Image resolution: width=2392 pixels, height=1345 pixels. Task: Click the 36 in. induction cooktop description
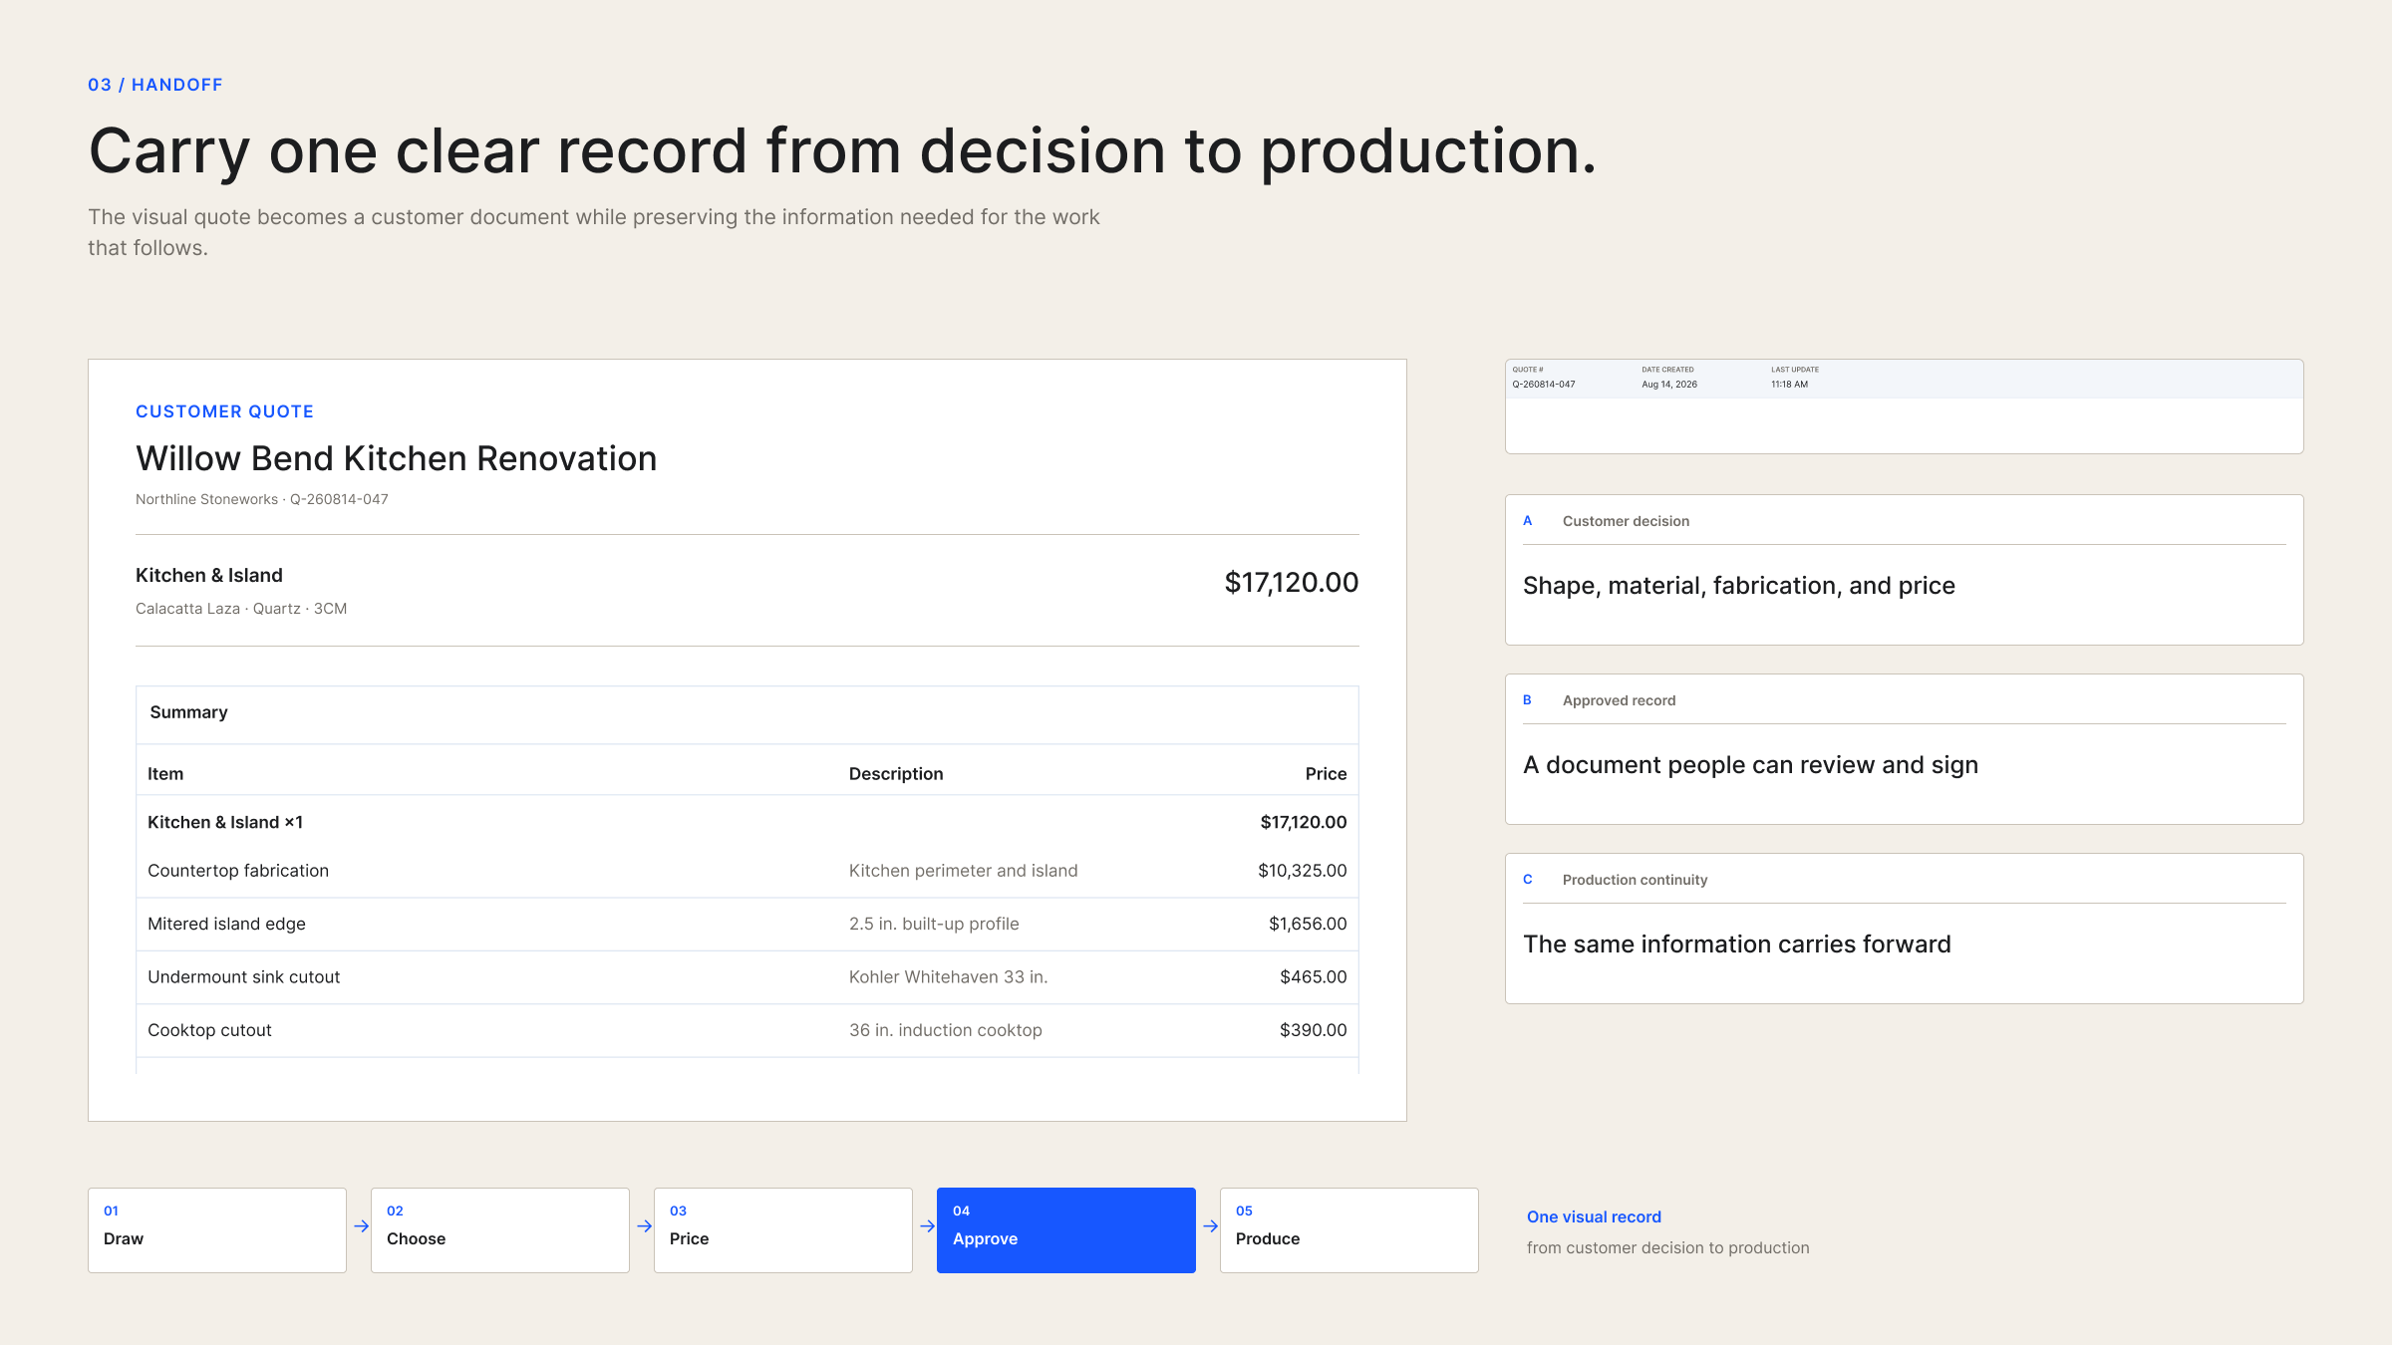tap(945, 1030)
